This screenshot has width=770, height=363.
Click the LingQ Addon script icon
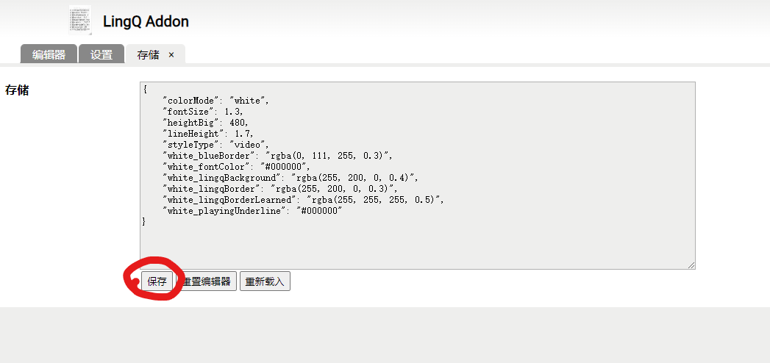click(x=80, y=21)
